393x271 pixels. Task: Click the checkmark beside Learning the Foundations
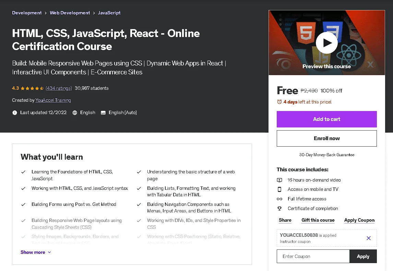point(23,172)
